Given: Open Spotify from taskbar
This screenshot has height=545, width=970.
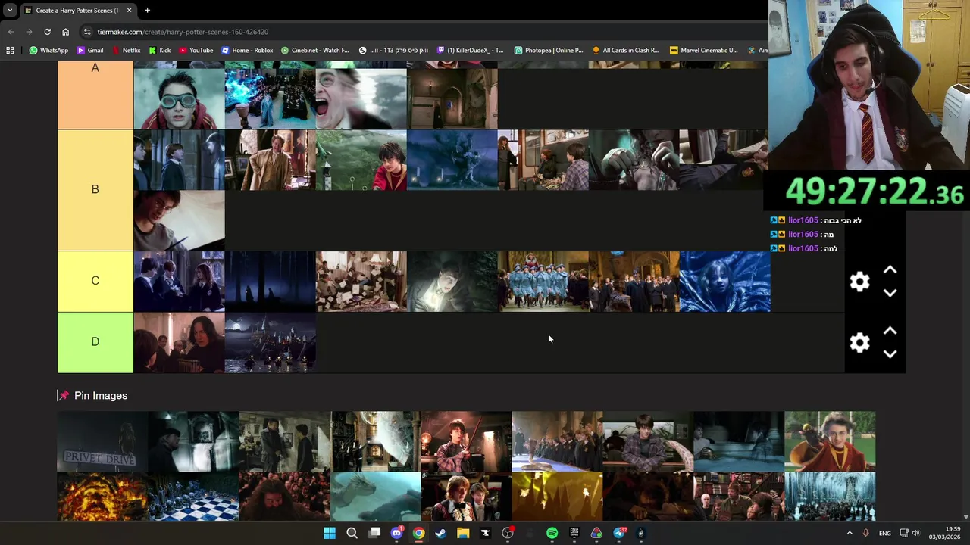Looking at the screenshot, I should [552, 533].
